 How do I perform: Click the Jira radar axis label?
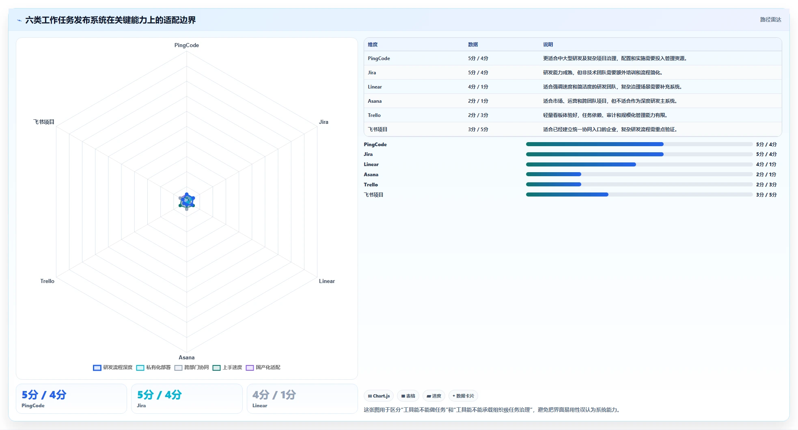click(324, 122)
